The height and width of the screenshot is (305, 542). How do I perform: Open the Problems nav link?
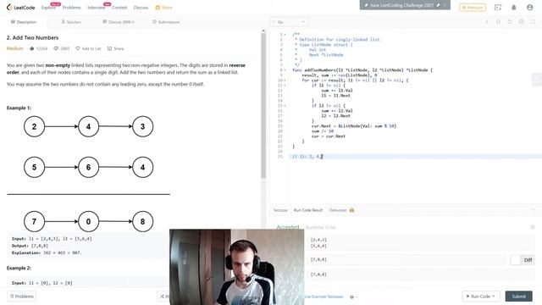click(x=71, y=8)
